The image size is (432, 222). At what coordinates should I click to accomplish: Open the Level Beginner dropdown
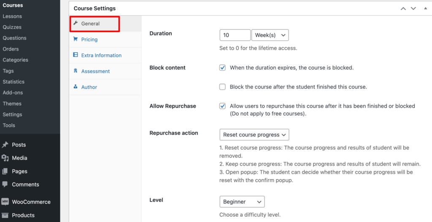[242, 202]
